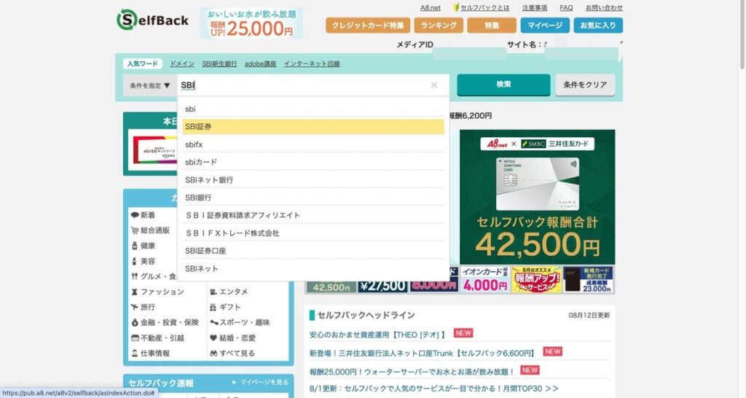
Task: Open the ランキング page
Action: (x=438, y=26)
